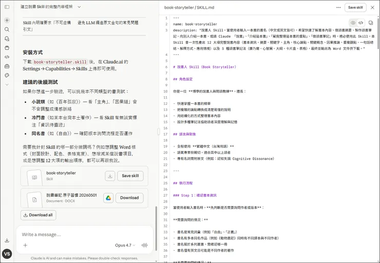Click the ### Step 1 code line

tap(195, 195)
